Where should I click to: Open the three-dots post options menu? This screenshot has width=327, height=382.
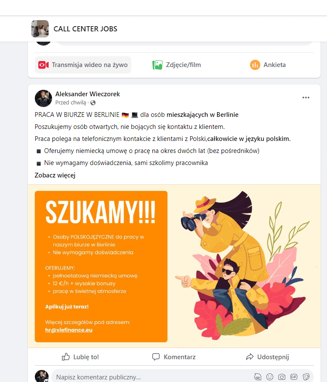pyautogui.click(x=306, y=98)
